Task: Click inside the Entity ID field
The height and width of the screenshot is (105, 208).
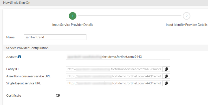Action: point(114,69)
